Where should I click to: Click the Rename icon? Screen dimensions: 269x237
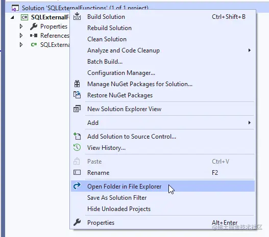(77, 172)
